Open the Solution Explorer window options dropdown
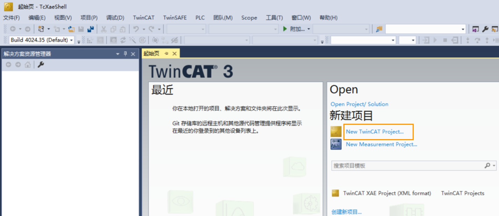The height and width of the screenshot is (216, 499). [x=118, y=54]
